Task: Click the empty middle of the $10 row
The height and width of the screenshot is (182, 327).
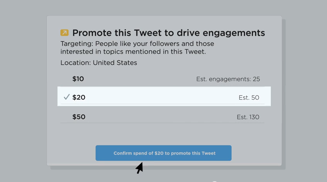Action: pyautogui.click(x=139, y=79)
